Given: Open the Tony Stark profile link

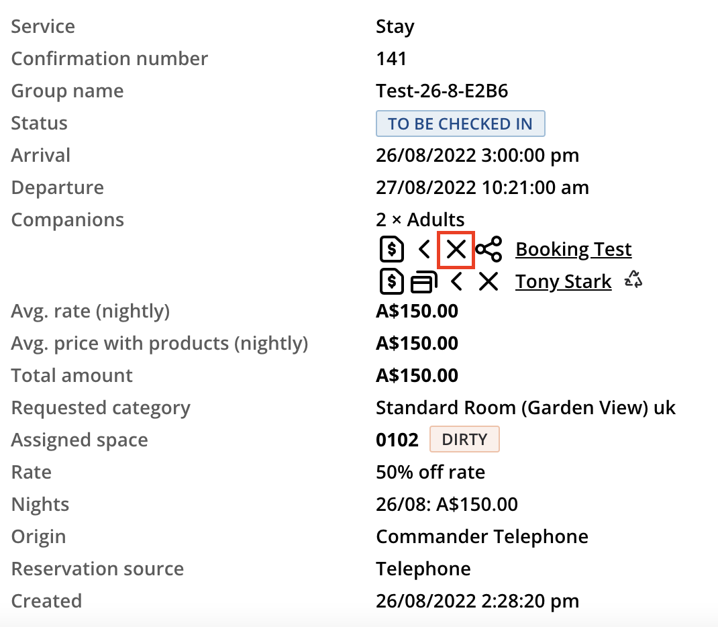Looking at the screenshot, I should click(563, 281).
